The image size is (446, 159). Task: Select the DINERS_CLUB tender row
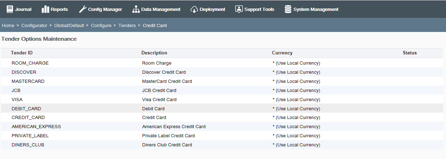(222, 145)
